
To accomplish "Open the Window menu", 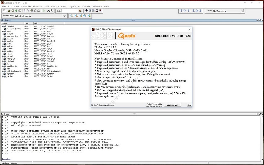I will click(x=97, y=7).
